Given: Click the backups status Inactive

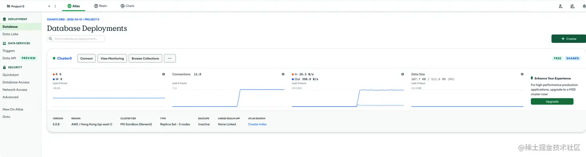Looking at the screenshot, I should click(204, 124).
